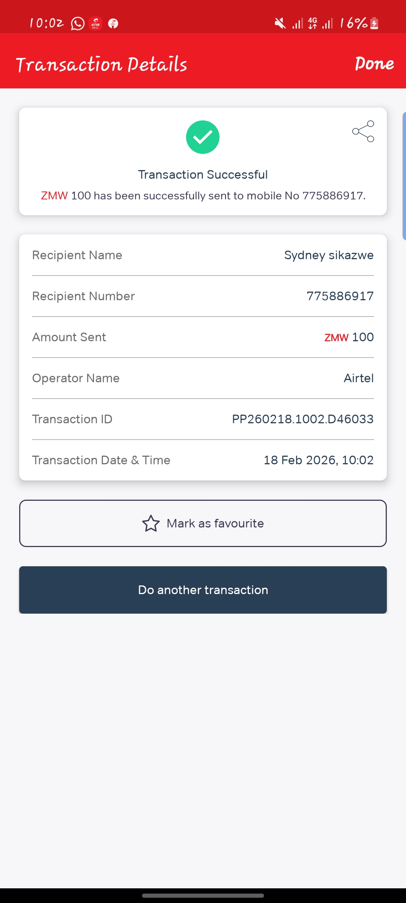
Task: Tap the muted sound icon in status bar
Action: [x=280, y=24]
